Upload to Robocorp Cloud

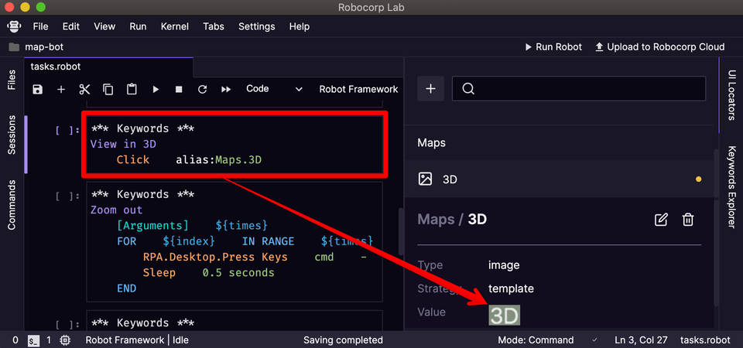659,47
